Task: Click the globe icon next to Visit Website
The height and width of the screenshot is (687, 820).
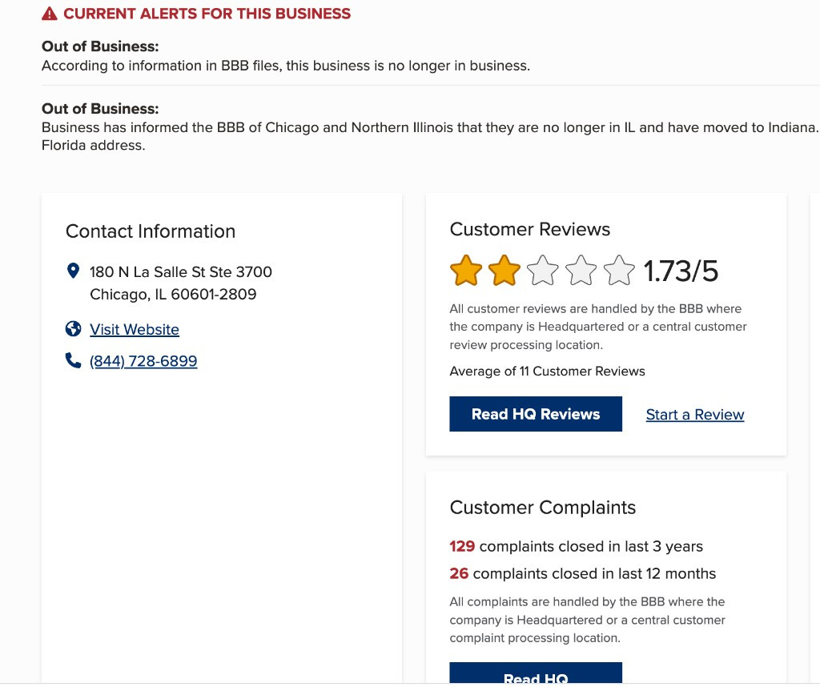Action: 74,329
